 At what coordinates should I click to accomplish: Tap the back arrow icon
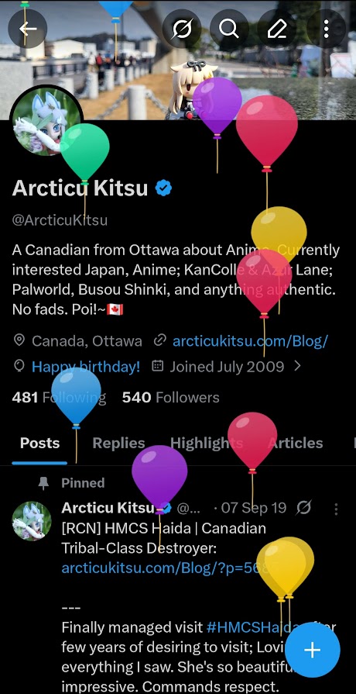pyautogui.click(x=27, y=29)
